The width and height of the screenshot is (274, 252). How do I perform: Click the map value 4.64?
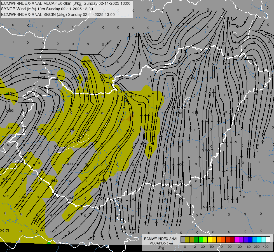click(x=195, y=113)
